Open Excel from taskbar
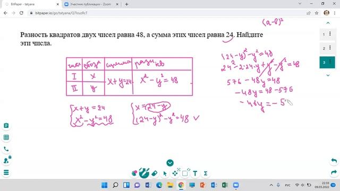 pos(225,185)
